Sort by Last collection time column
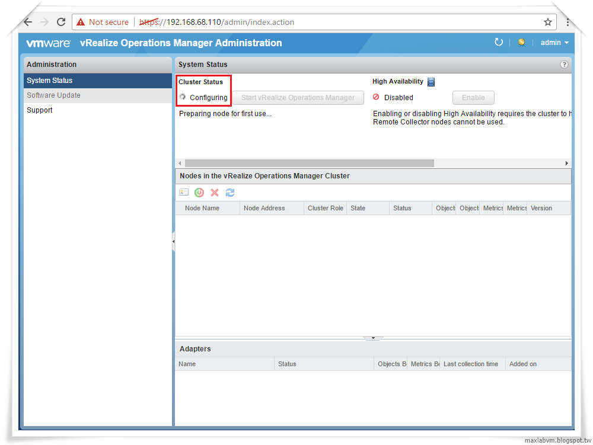This screenshot has height=445, width=593. (473, 364)
